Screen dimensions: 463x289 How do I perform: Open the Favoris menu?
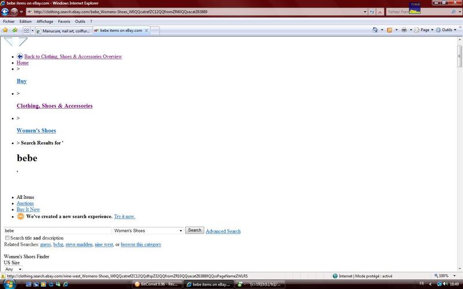click(64, 21)
